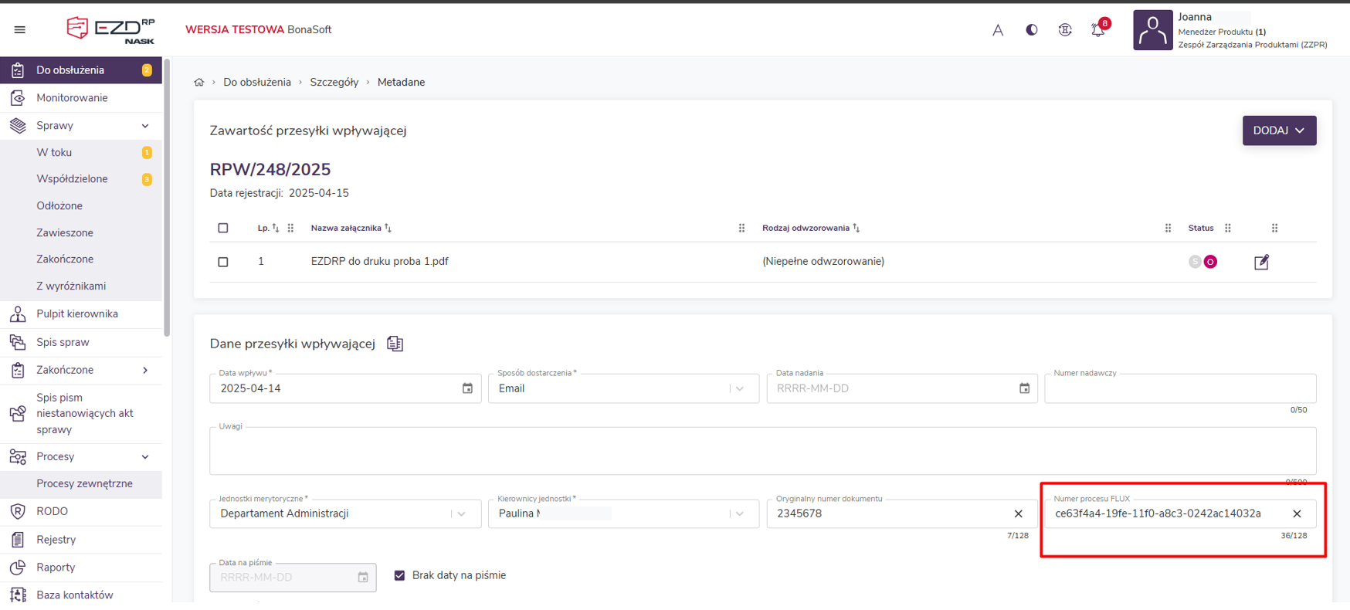The height and width of the screenshot is (610, 1350).
Task: Click into the Uwagi text area
Action: 762,452
